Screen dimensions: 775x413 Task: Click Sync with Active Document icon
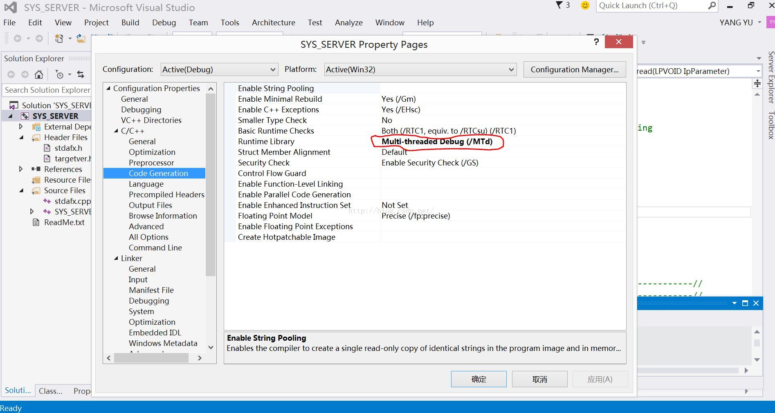pos(81,74)
